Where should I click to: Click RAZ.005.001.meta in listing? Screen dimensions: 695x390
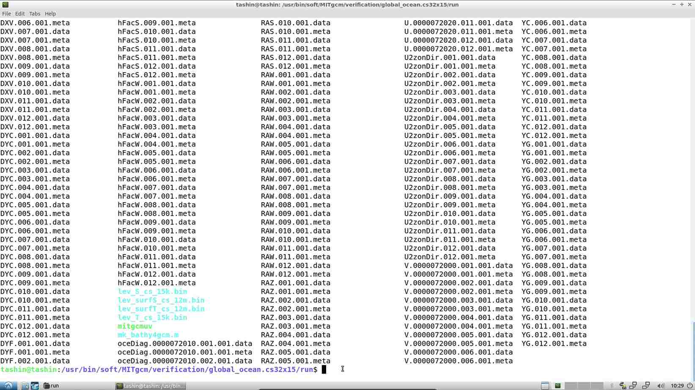(x=296, y=361)
